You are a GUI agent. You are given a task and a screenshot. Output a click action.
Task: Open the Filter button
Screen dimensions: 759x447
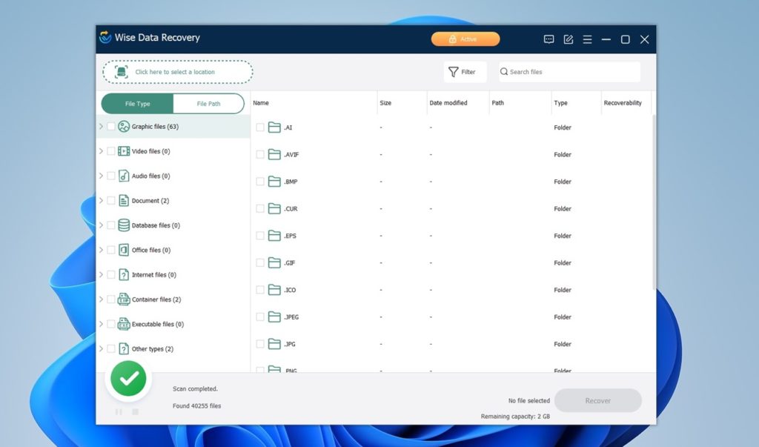tap(463, 72)
